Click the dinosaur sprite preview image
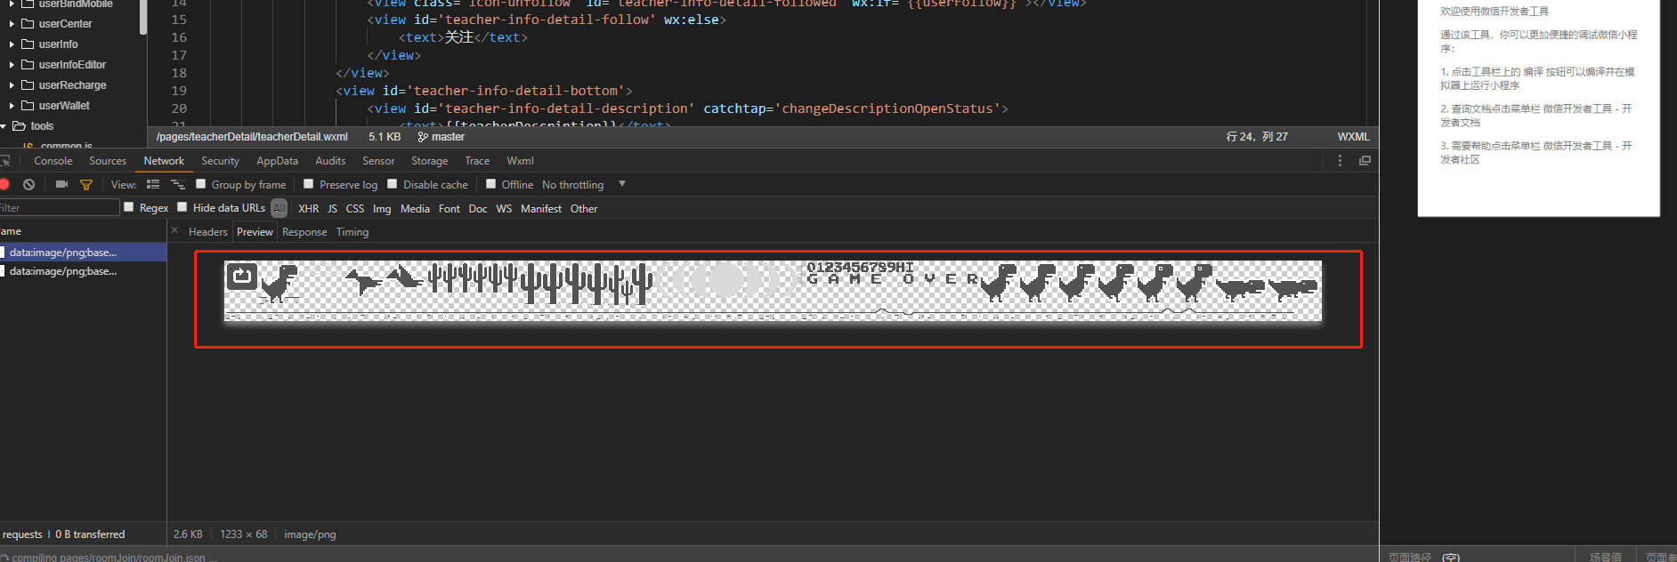 pos(773,291)
